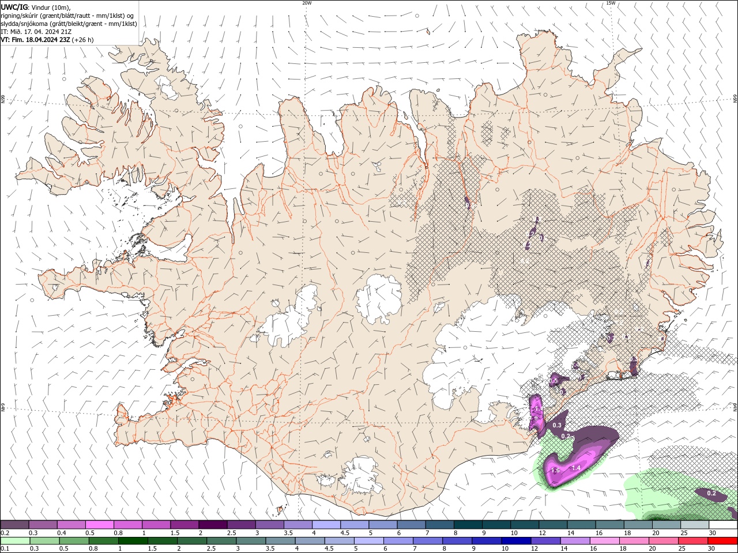Click the darkest green 1 swatch in rain legend

click(x=133, y=541)
